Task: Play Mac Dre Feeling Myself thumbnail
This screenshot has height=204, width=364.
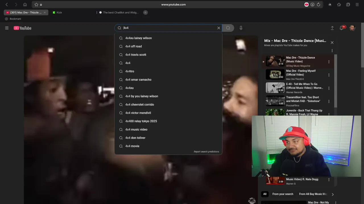Action: [x=275, y=74]
